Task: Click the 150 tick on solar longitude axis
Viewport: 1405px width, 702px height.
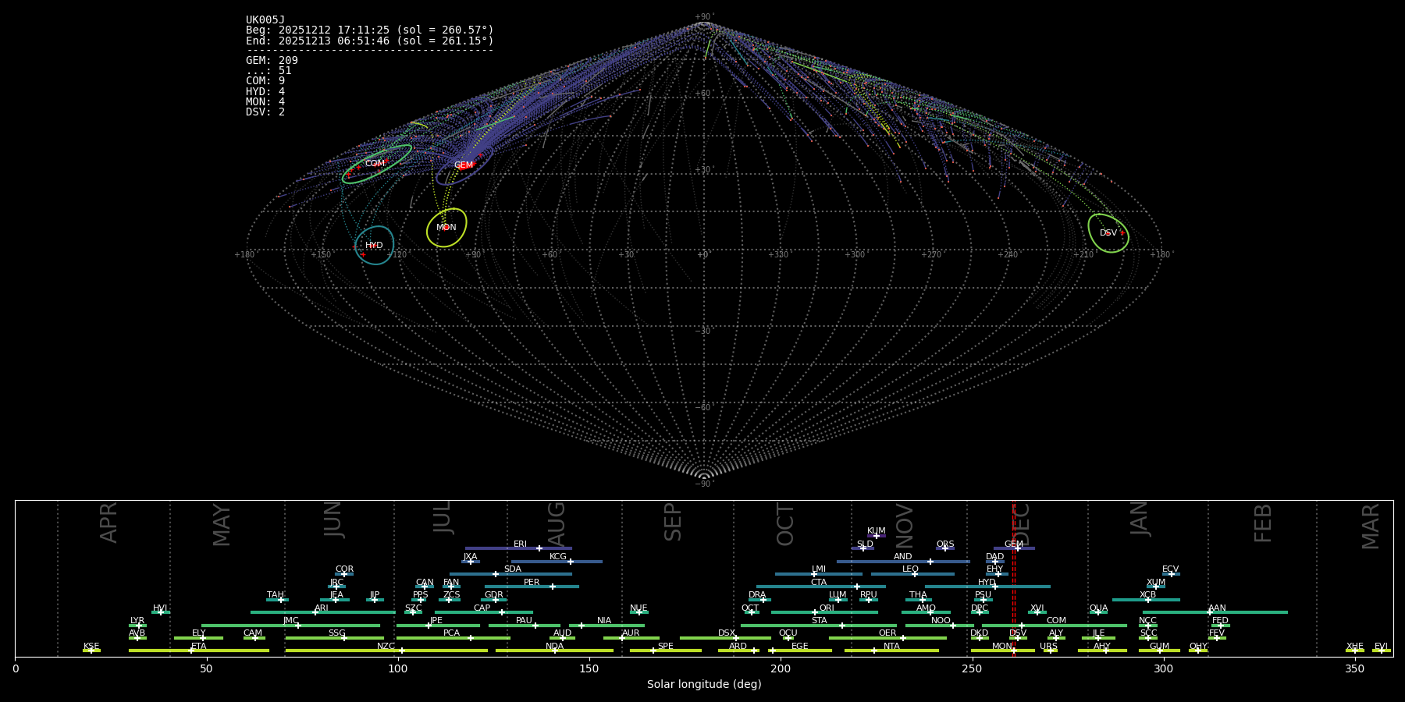Action: (589, 669)
